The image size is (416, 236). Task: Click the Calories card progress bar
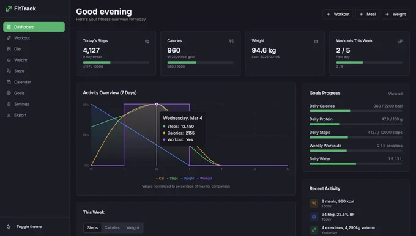[200, 62]
